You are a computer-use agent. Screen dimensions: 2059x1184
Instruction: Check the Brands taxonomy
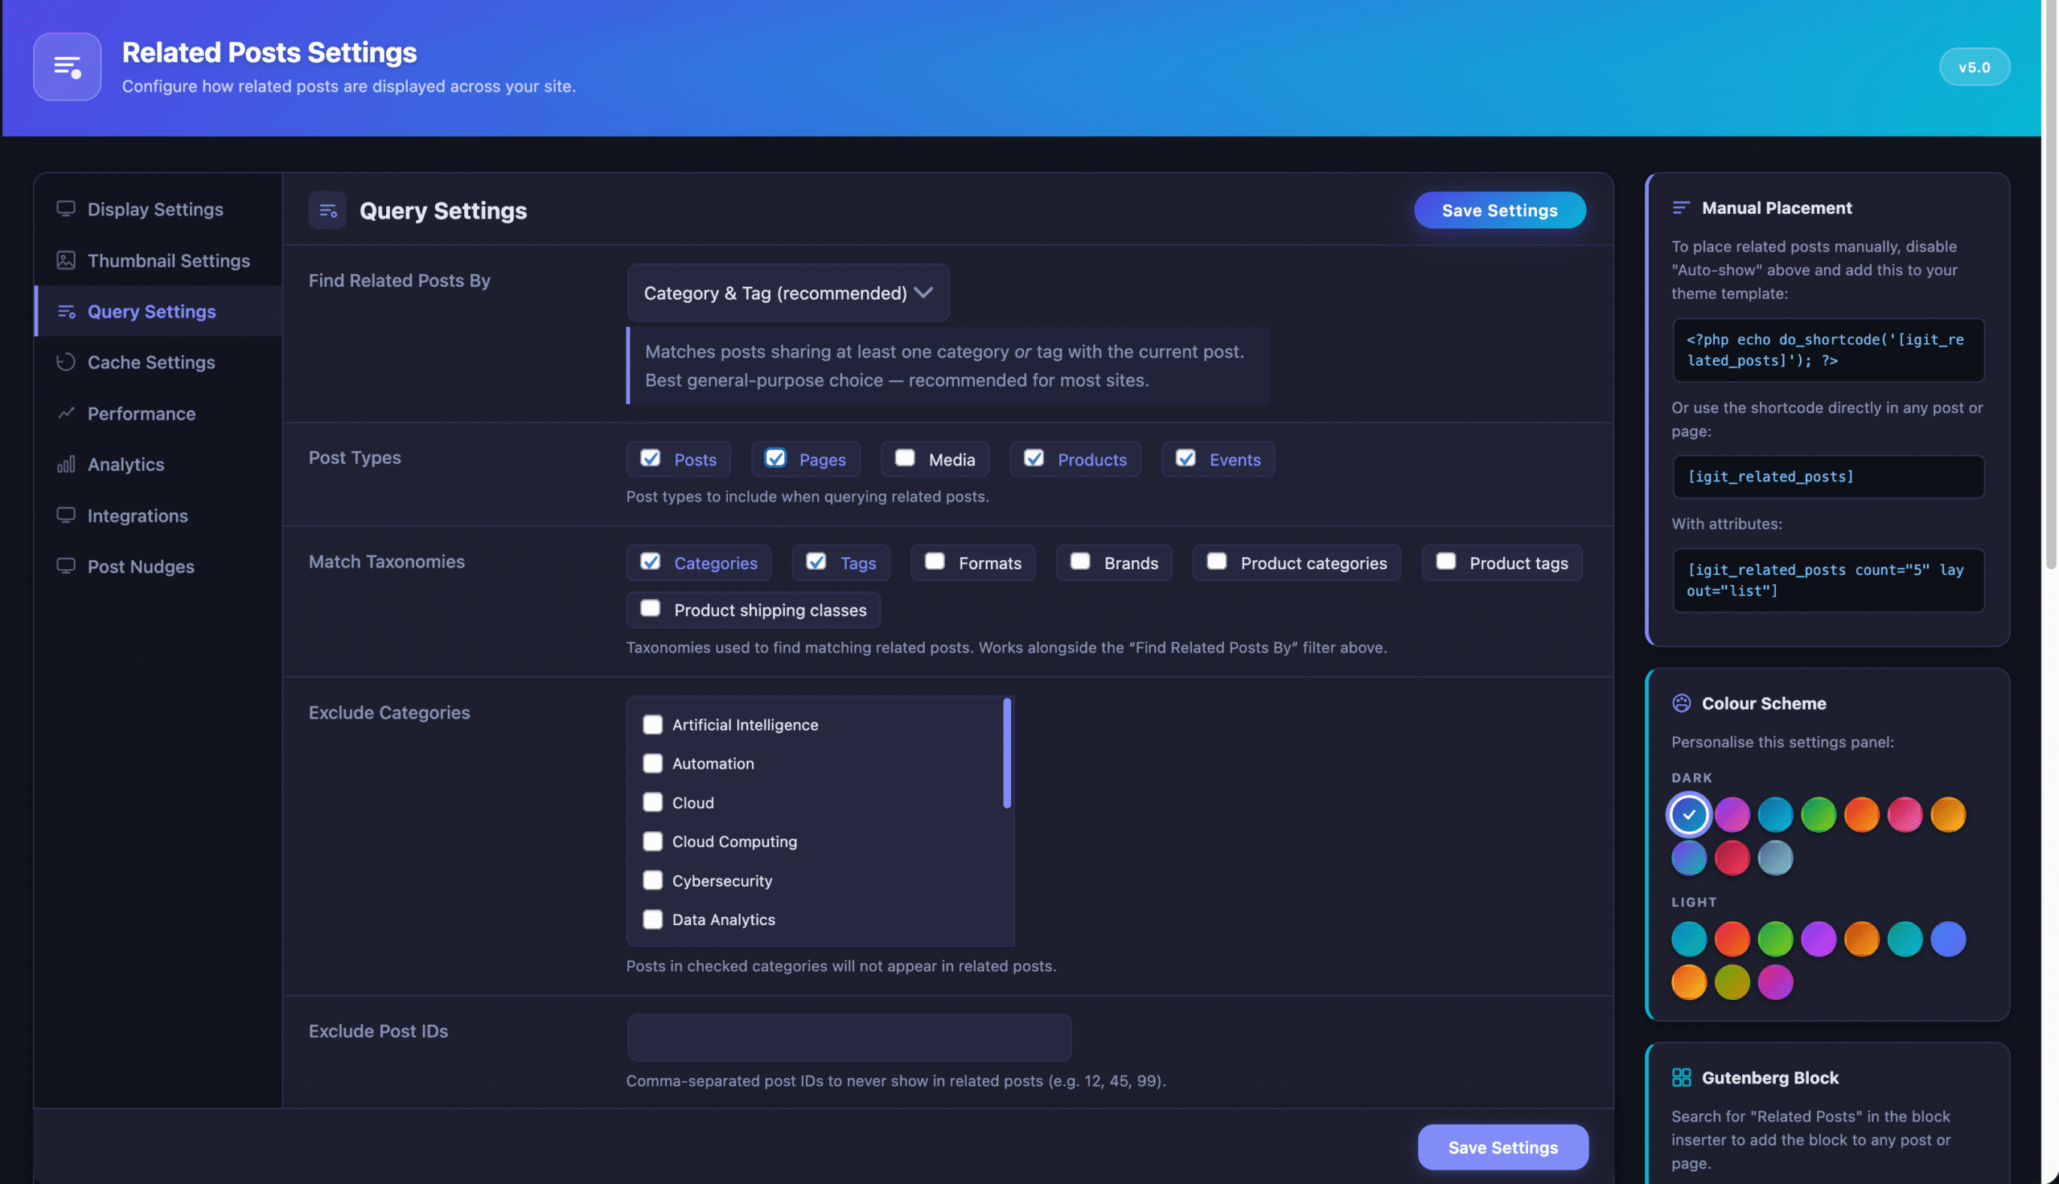tap(1080, 562)
